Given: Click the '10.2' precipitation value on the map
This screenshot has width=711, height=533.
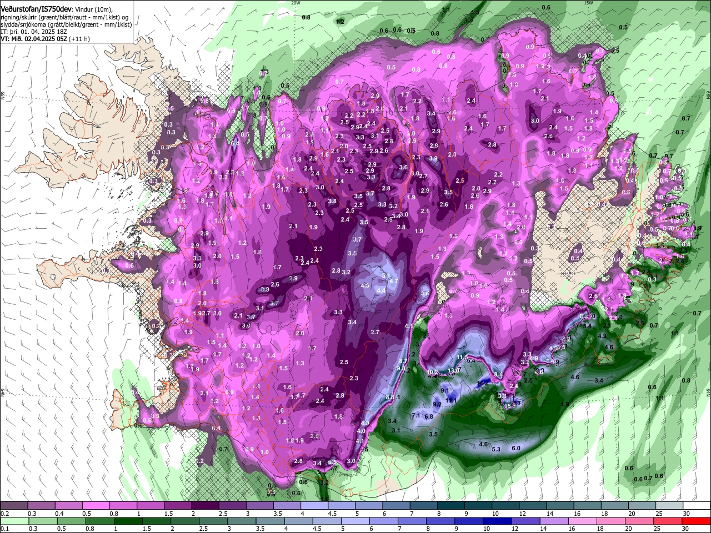Looking at the screenshot, I should (x=433, y=372).
